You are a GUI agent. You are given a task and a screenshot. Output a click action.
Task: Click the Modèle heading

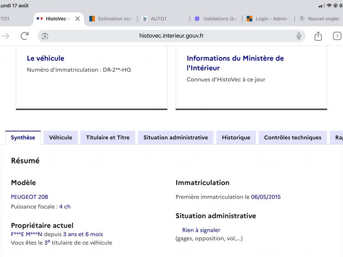pos(24,183)
